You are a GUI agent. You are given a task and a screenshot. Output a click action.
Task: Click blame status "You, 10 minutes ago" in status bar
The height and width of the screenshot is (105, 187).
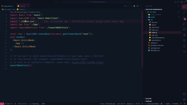(x=107, y=104)
